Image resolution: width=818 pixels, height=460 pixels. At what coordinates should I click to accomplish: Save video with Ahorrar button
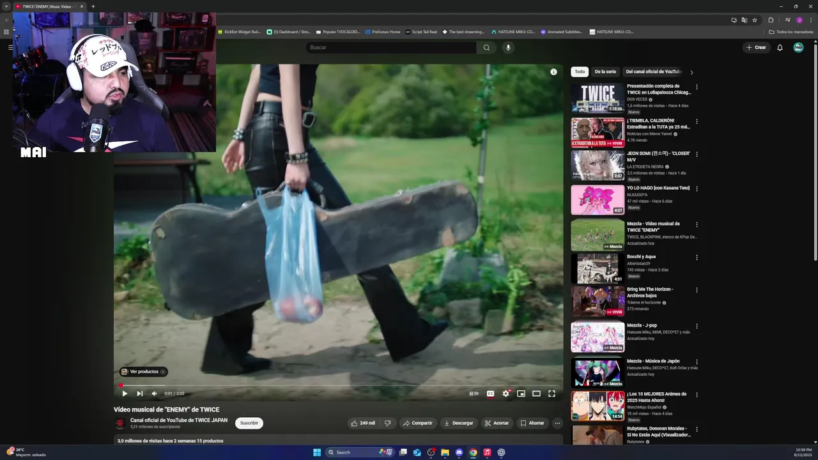pyautogui.click(x=532, y=423)
